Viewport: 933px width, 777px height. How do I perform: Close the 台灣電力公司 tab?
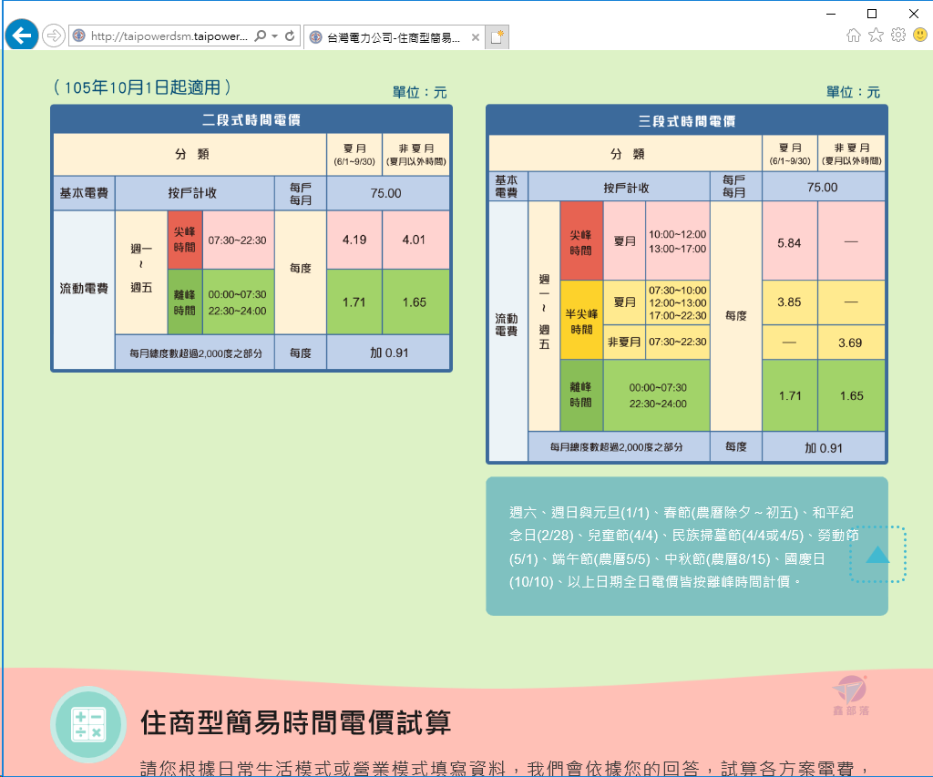(x=476, y=37)
